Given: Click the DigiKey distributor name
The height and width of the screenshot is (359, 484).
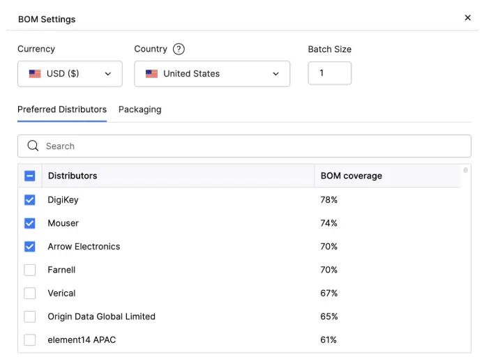Looking at the screenshot, I should 63,200.
